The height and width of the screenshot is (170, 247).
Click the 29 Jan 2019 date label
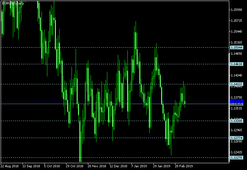coord(162,166)
